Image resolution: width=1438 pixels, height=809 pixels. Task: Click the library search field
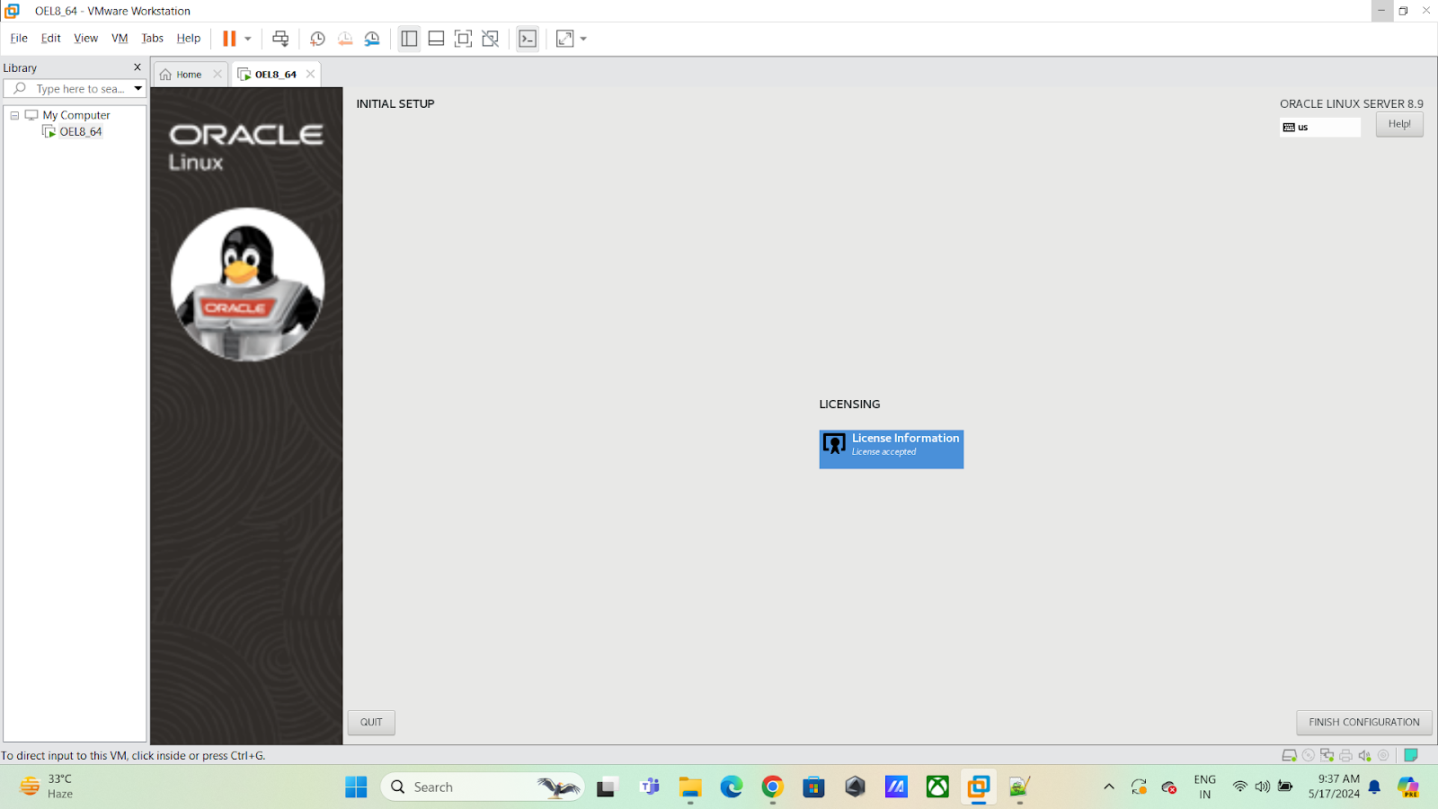(75, 89)
